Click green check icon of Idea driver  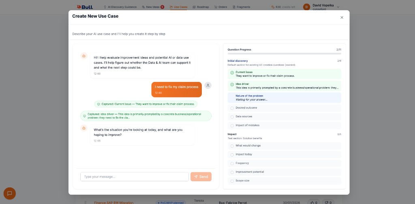click(x=232, y=84)
